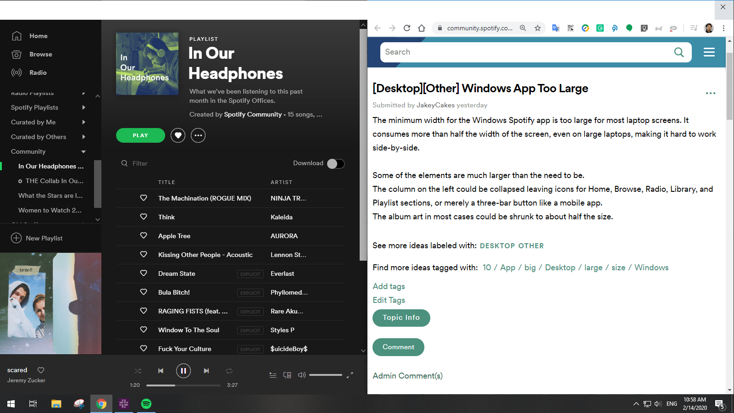Open Women to Watch 2... playlist
734x413 pixels.
pyautogui.click(x=50, y=210)
